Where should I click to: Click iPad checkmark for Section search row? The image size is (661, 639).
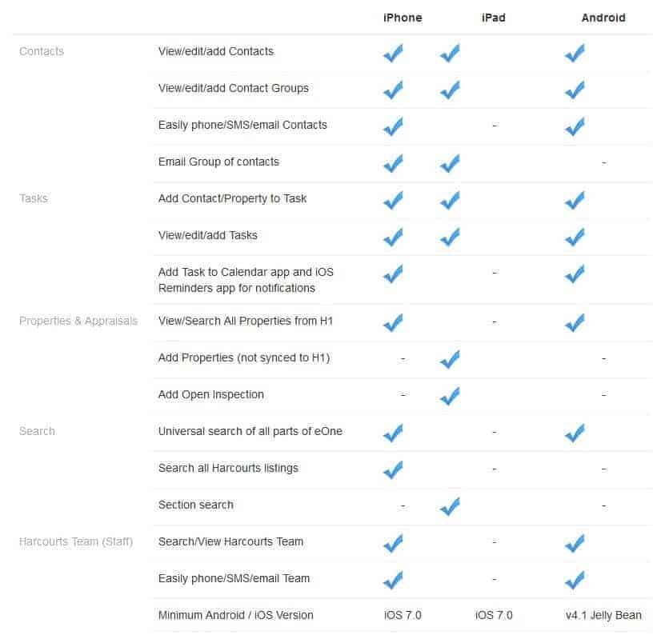(x=450, y=506)
